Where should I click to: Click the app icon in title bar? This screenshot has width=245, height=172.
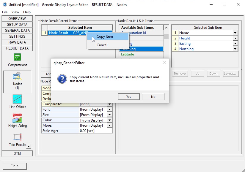coord(4,4)
